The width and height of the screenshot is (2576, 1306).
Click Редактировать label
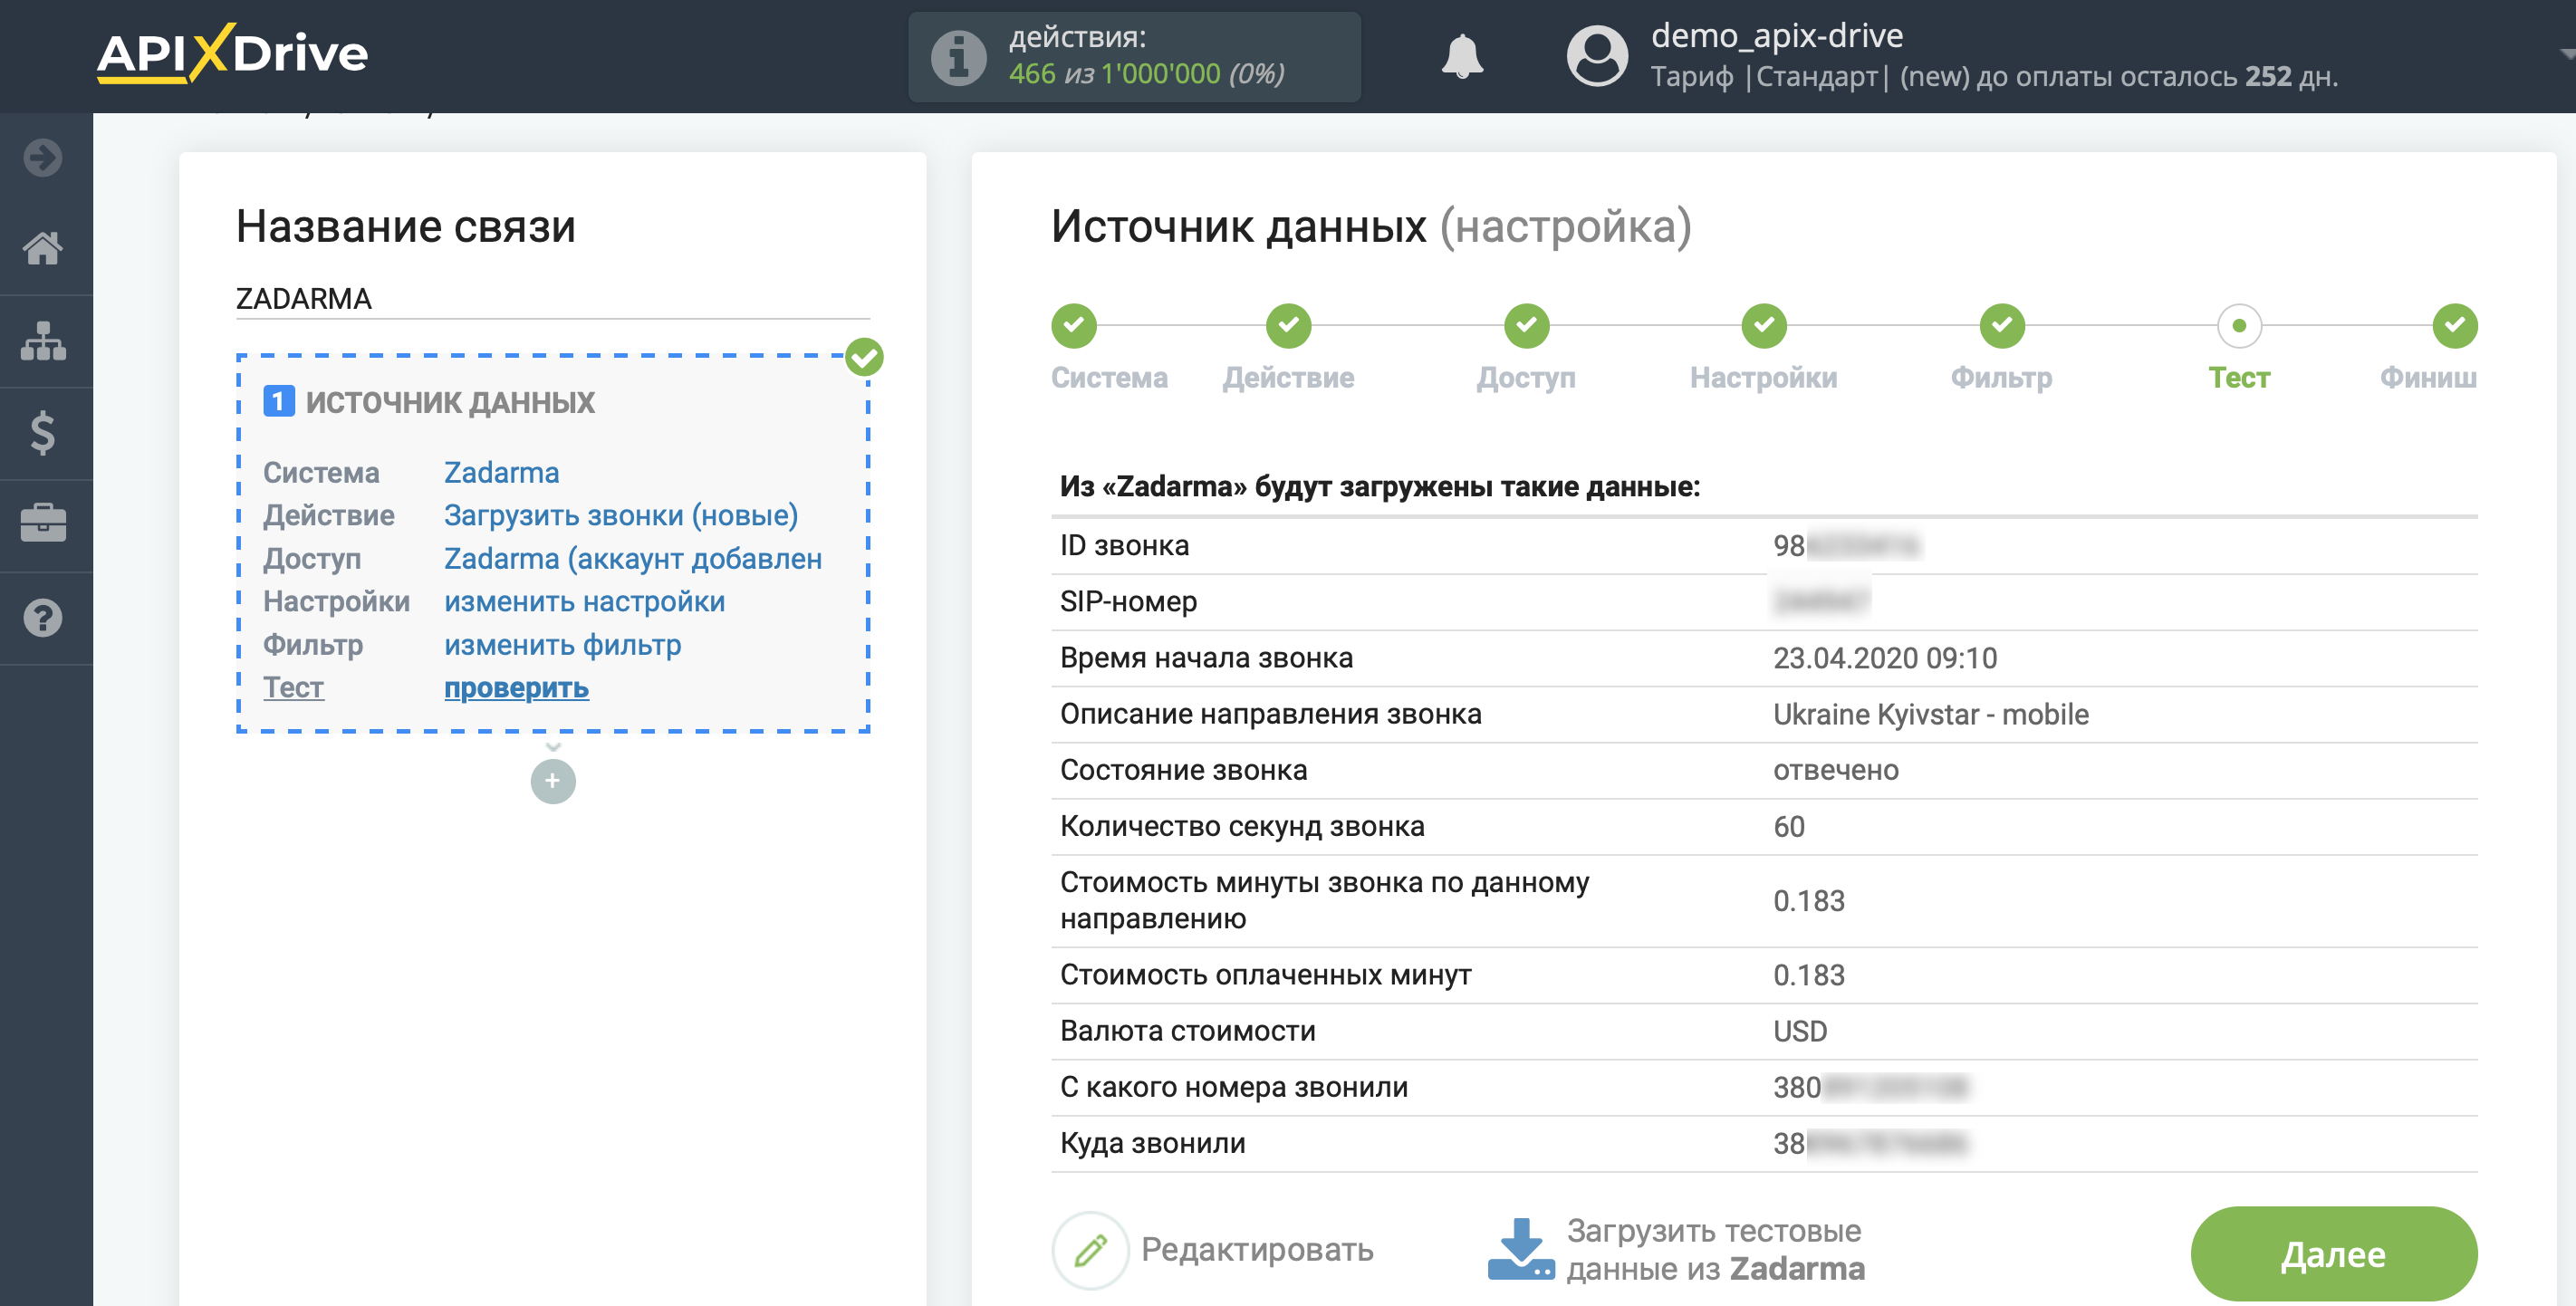click(1257, 1249)
